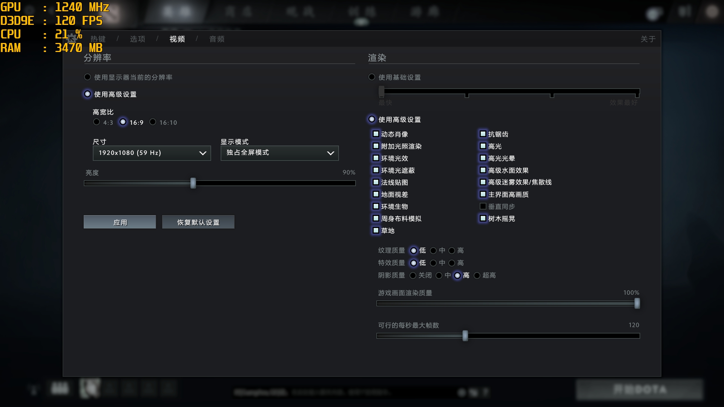Screen dimensions: 724x407
Task: Open the 音频 settings tab
Action: [217, 38]
